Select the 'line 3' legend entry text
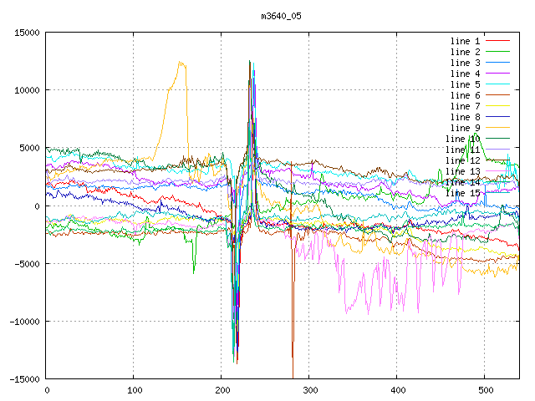535x401 pixels. (465, 63)
